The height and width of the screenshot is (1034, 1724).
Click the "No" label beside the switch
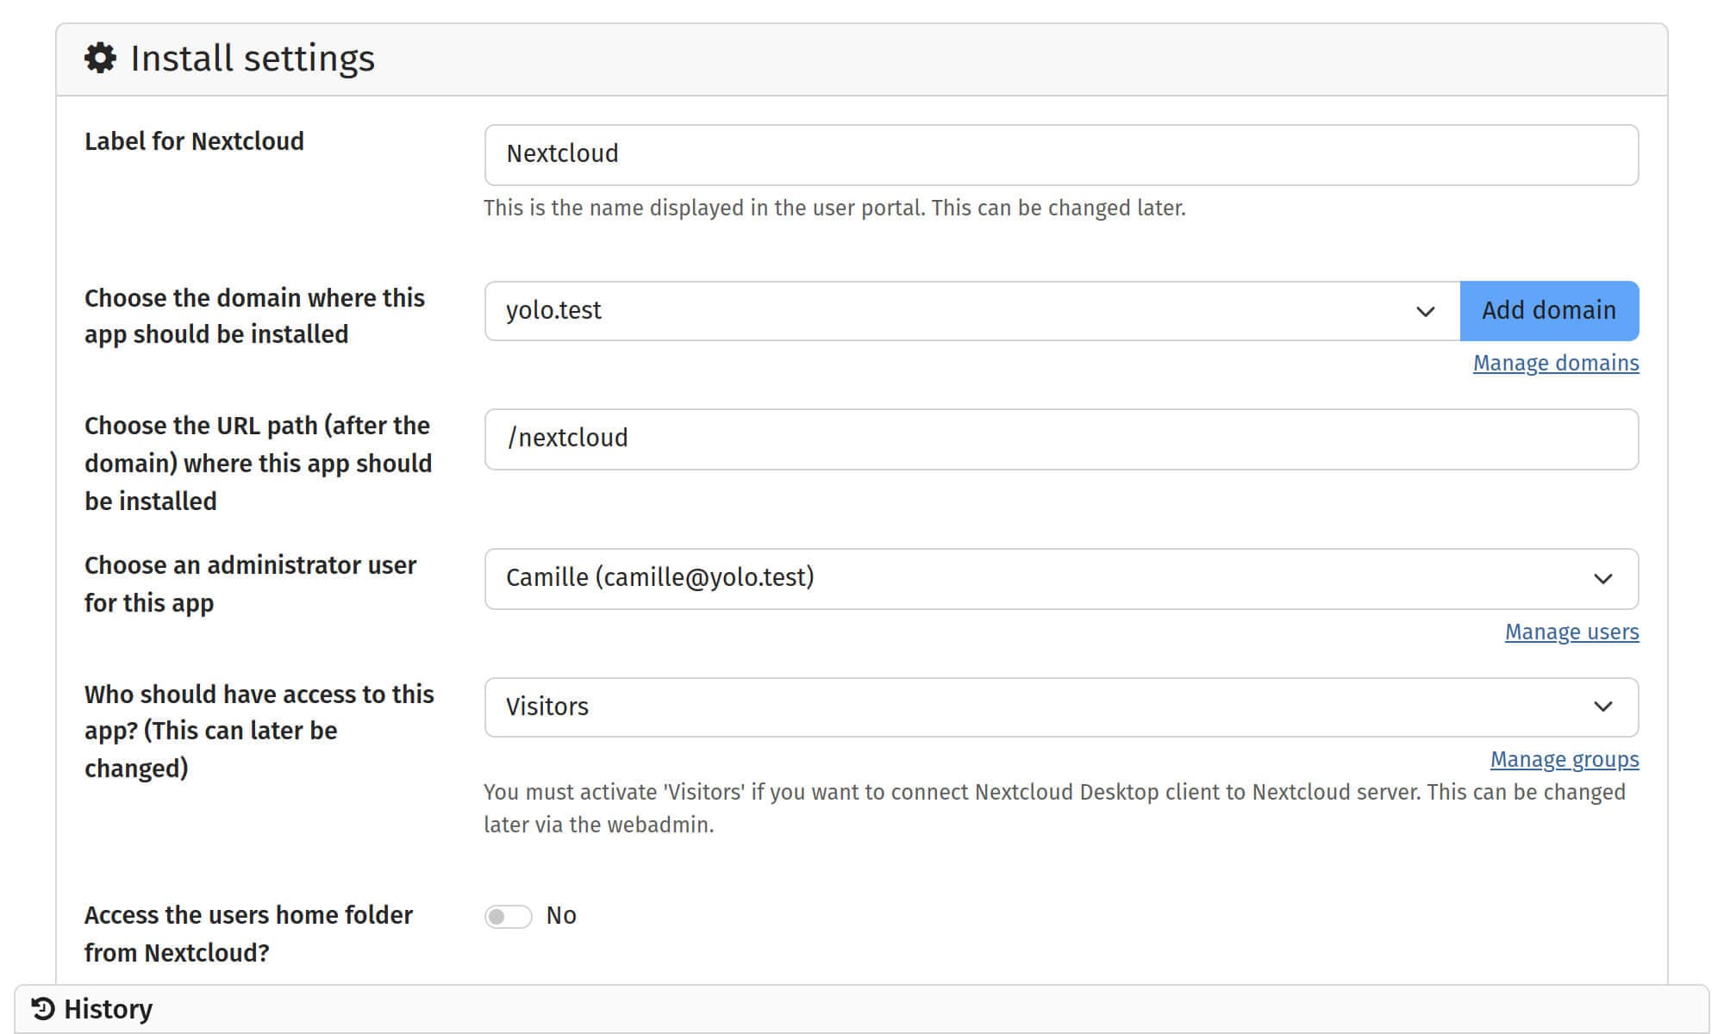coord(561,915)
